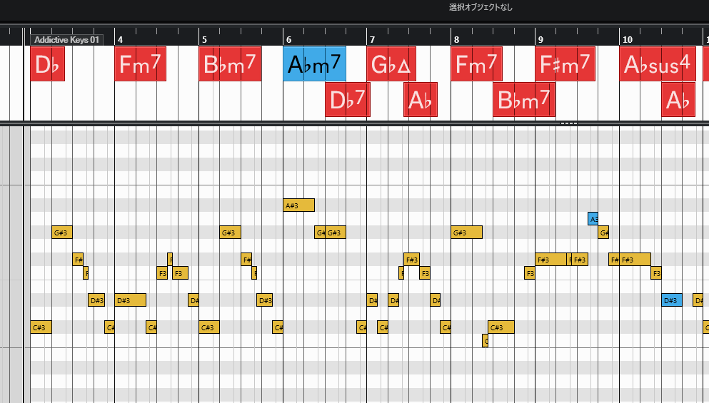Select the long F#3 note at bar 9
Image resolution: width=709 pixels, height=403 pixels.
pos(550,260)
